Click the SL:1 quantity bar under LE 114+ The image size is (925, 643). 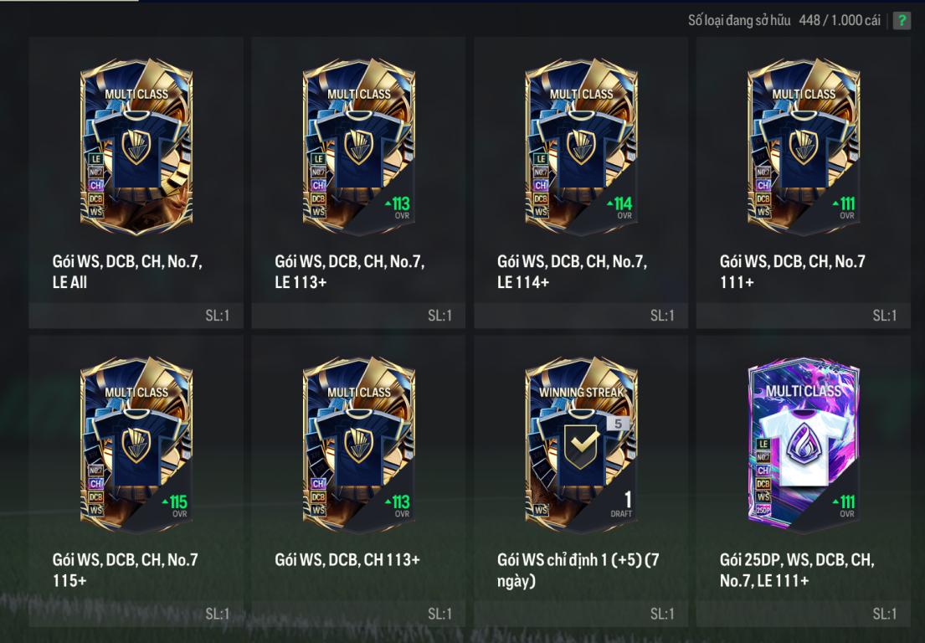point(581,316)
